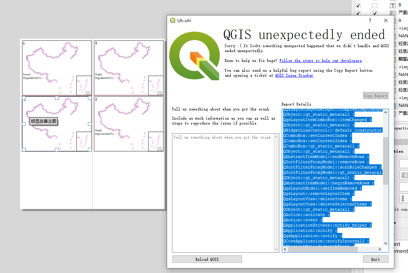The height and width of the screenshot is (273, 408).
Task: Toggle the checkbox beside the T item
Action: click(358, 5)
